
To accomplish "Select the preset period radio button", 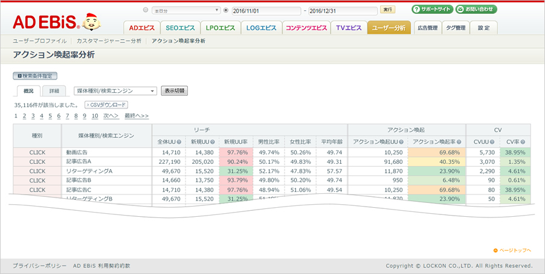I will pyautogui.click(x=146, y=10).
